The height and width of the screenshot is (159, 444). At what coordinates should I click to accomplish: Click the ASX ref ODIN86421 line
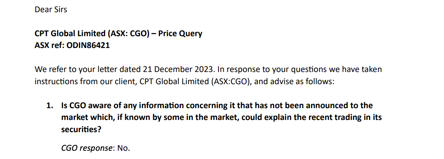[72, 46]
